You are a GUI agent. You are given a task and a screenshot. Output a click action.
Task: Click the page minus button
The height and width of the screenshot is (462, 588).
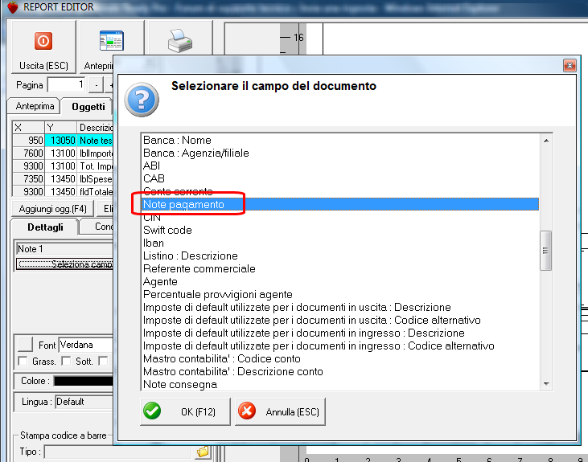point(96,85)
